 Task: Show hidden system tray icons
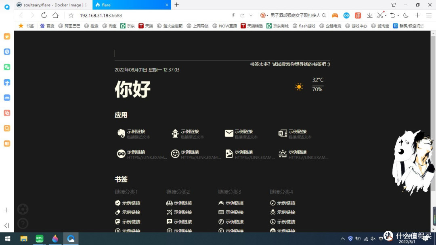pos(343,239)
